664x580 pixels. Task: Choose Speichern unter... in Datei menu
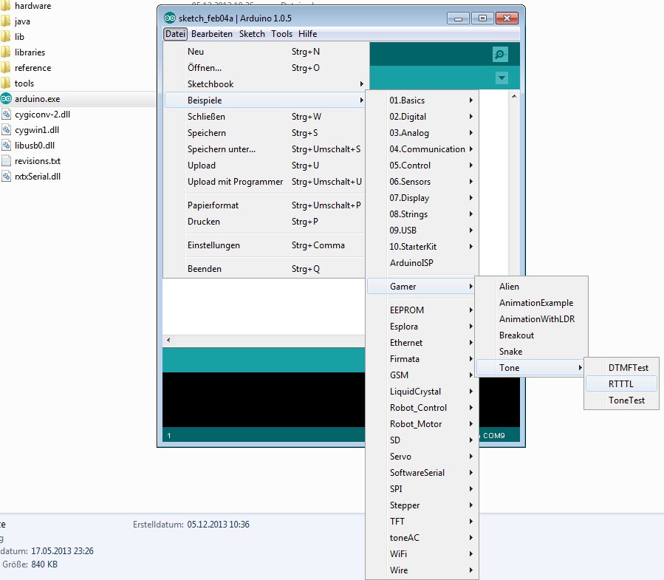pyautogui.click(x=222, y=149)
